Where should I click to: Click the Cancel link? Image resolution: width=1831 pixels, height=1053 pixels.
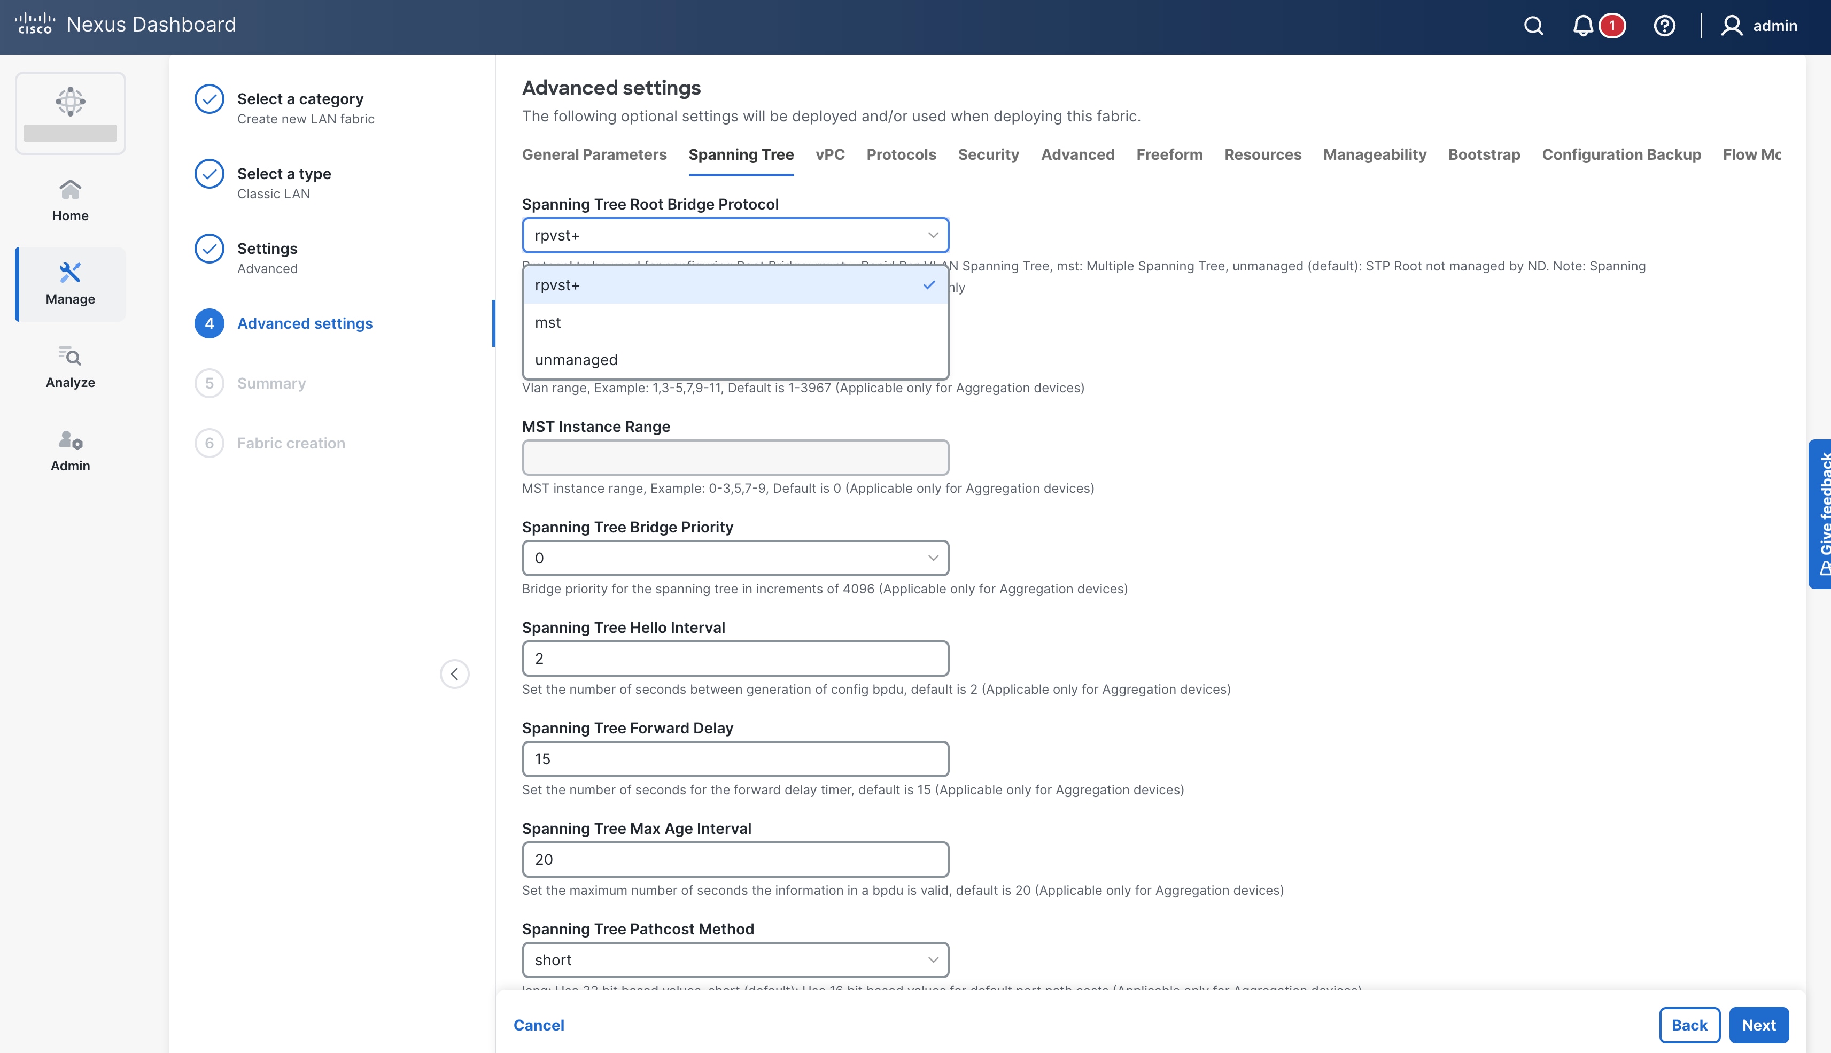tap(539, 1025)
